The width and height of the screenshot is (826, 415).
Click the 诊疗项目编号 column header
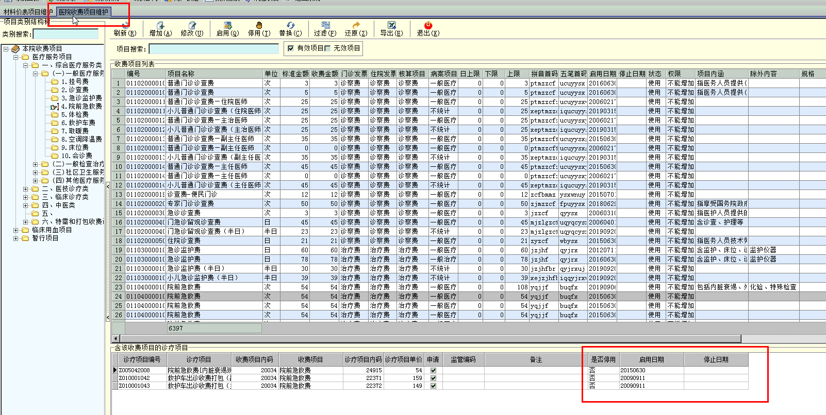(142, 359)
